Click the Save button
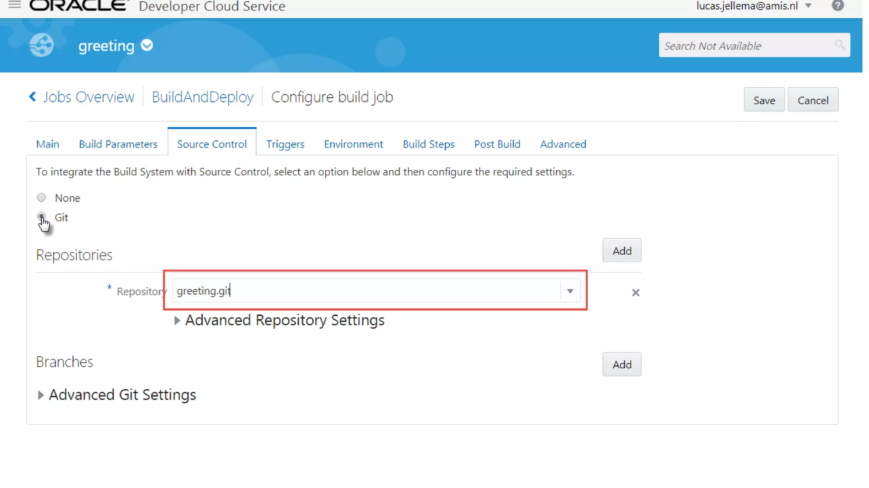The width and height of the screenshot is (869, 488). pos(764,100)
